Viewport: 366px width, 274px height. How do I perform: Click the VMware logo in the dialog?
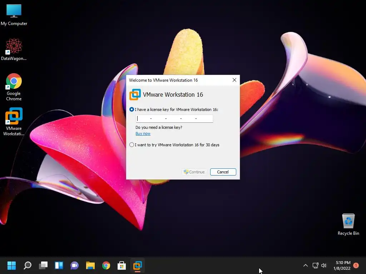coord(135,95)
